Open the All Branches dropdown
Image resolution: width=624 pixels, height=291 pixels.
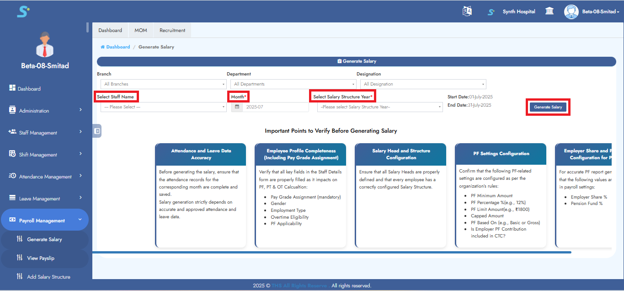[163, 84]
